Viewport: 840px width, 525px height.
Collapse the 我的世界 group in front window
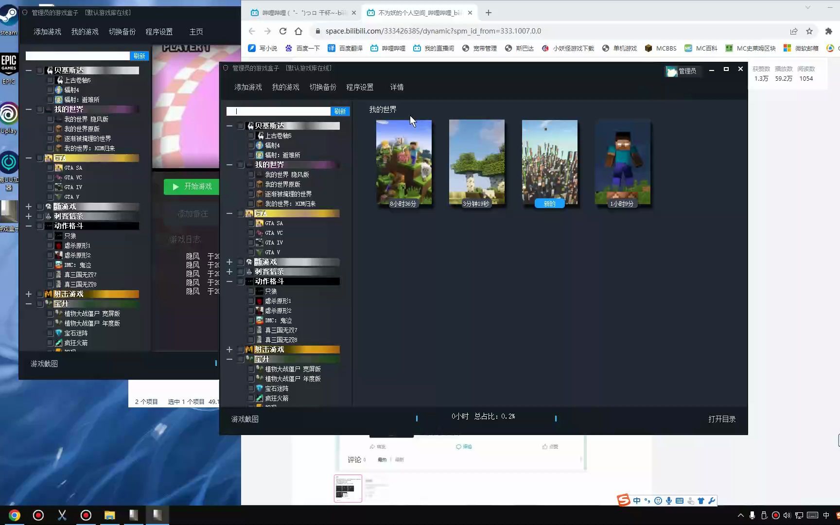click(x=229, y=165)
